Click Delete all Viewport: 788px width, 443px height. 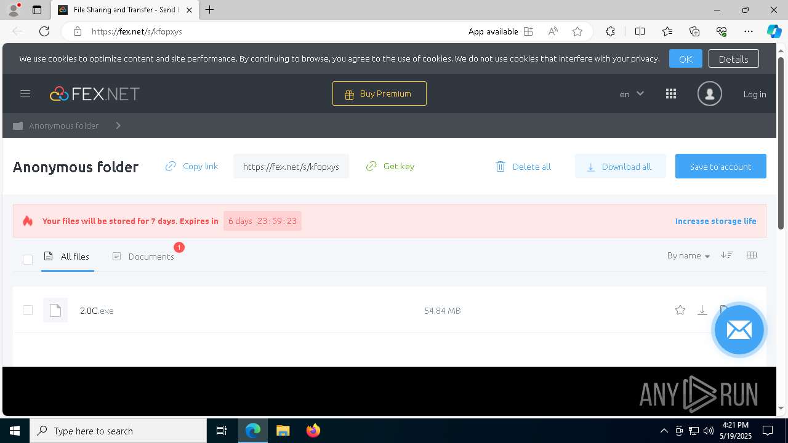tap(523, 167)
